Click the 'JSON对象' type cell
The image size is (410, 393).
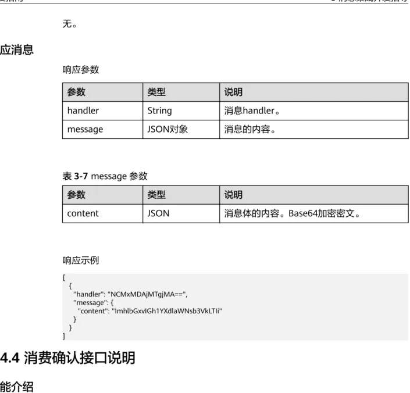(x=181, y=129)
